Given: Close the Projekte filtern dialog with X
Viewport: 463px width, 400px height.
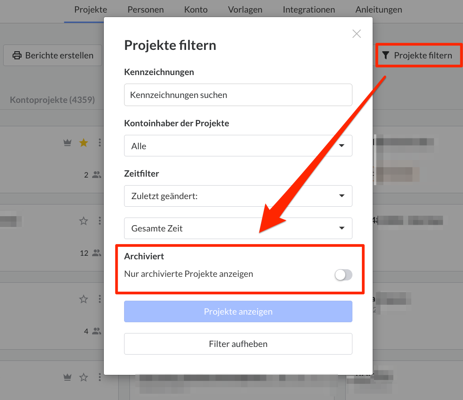Looking at the screenshot, I should click(356, 34).
